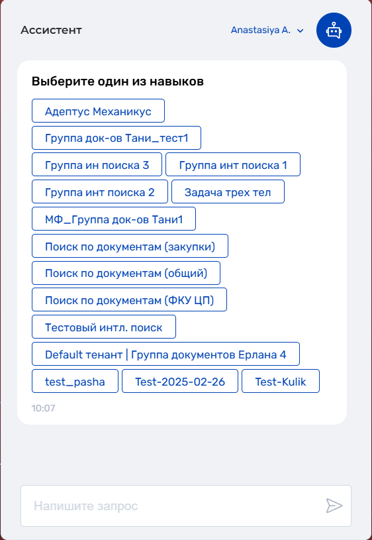Pick Поиск по документам (ФКУ ЦП)
372x540 pixels.
pos(129,299)
